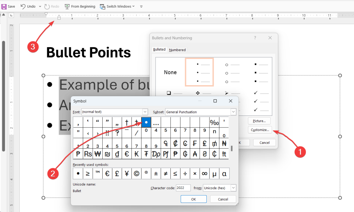Select the copyright symbol in recently used symbols

tap(136, 173)
